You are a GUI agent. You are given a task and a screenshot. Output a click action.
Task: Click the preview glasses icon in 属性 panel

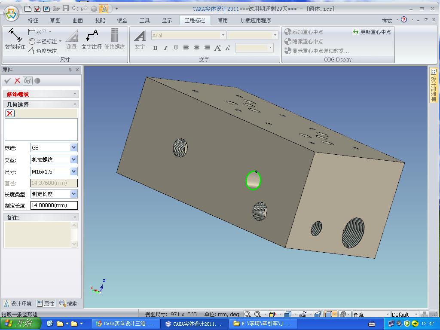pos(27,81)
